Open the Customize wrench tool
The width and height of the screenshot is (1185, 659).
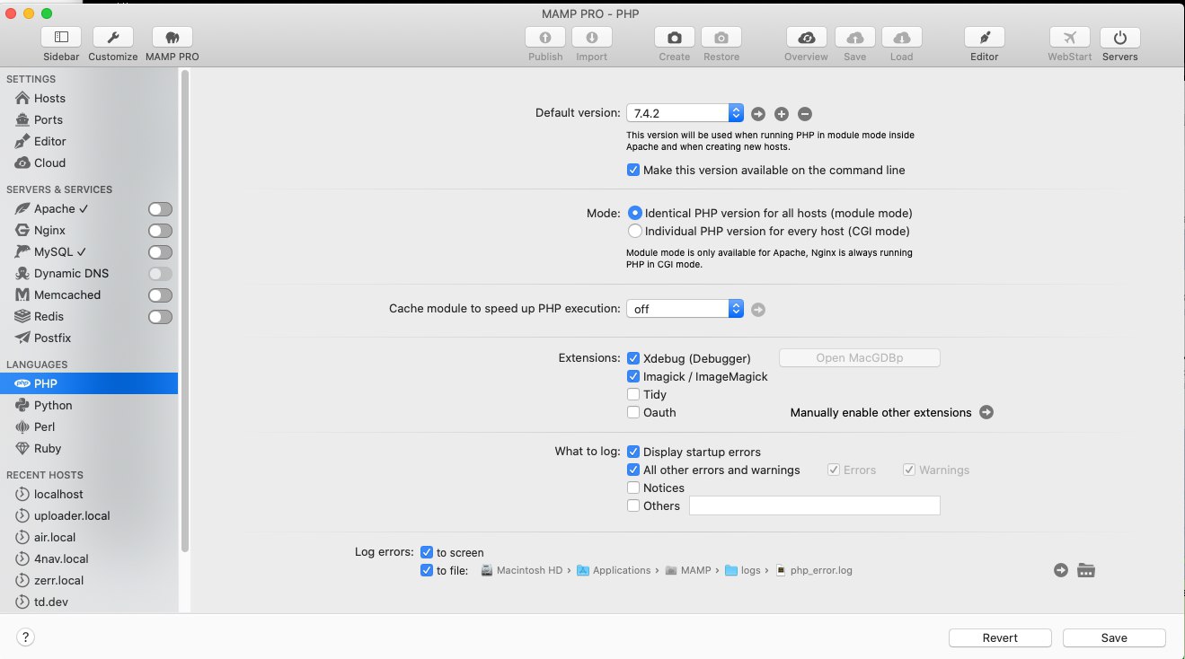113,38
